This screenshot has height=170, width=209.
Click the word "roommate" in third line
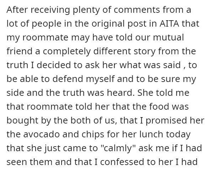tap(45, 37)
